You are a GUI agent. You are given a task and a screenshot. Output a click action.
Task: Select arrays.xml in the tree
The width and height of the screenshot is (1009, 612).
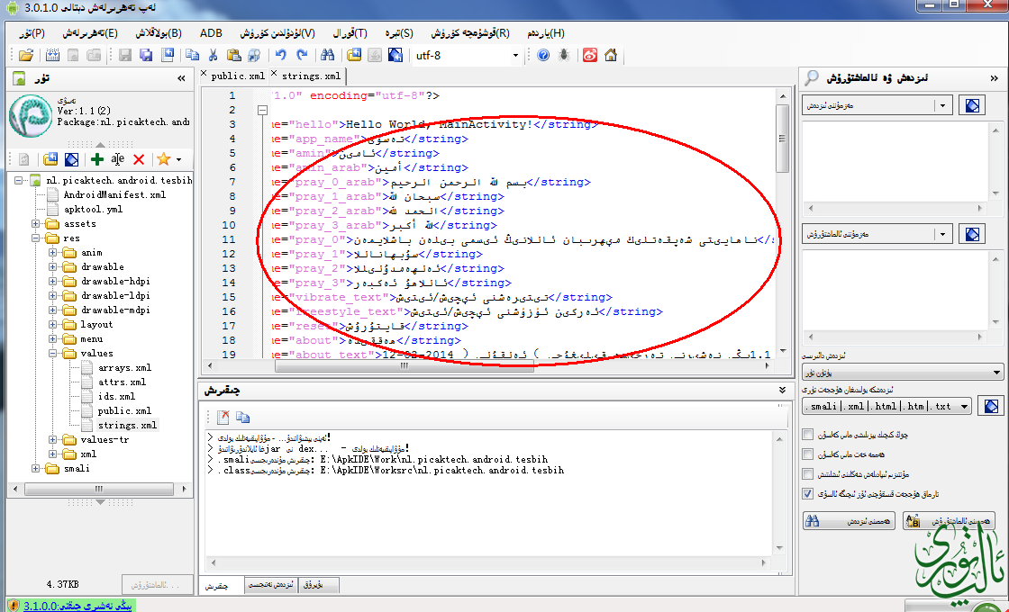[125, 368]
